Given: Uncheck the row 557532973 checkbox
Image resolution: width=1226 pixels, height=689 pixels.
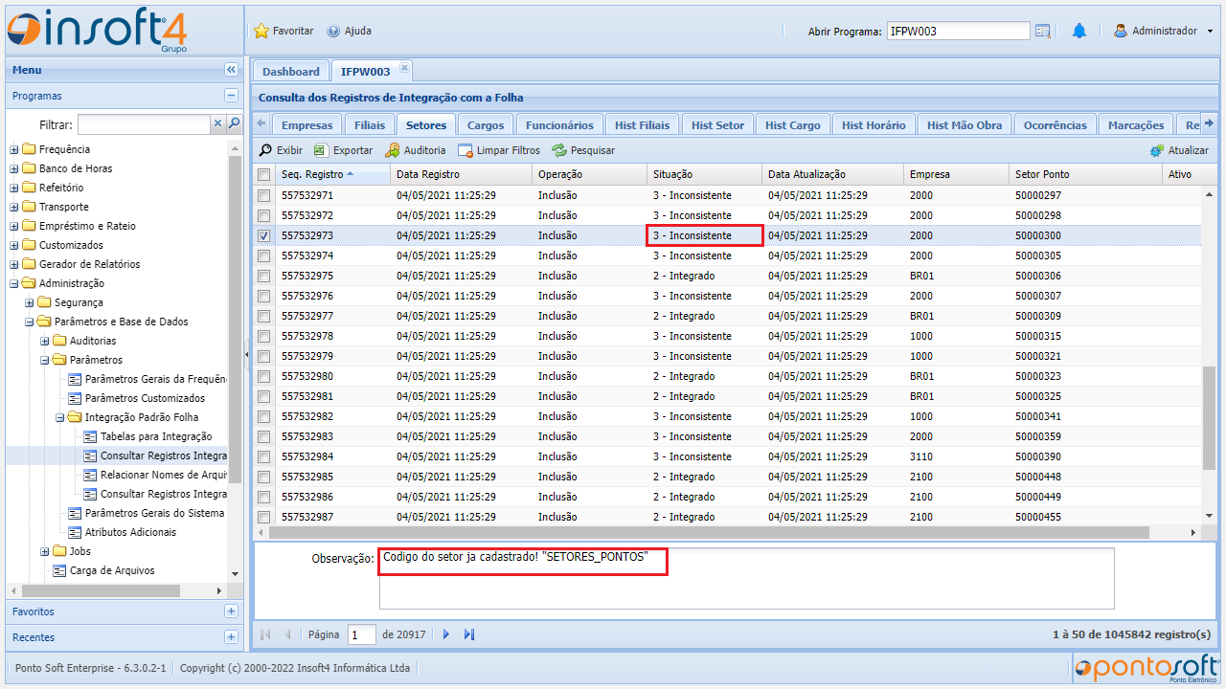Looking at the screenshot, I should coord(263,235).
